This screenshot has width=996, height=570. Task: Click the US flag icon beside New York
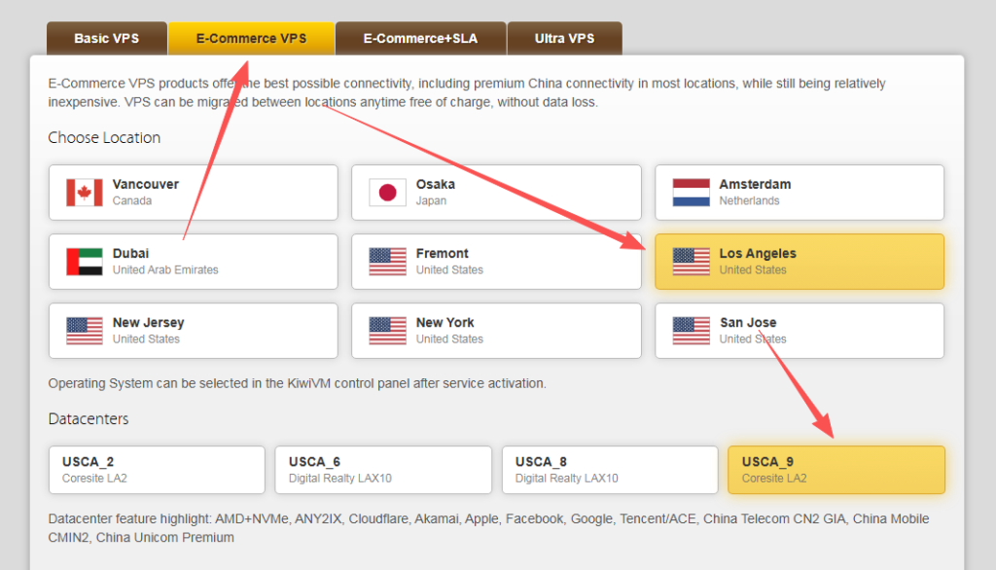[387, 331]
